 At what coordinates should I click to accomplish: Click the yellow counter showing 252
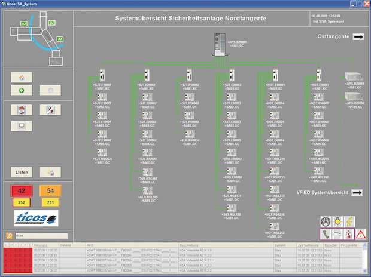22,202
